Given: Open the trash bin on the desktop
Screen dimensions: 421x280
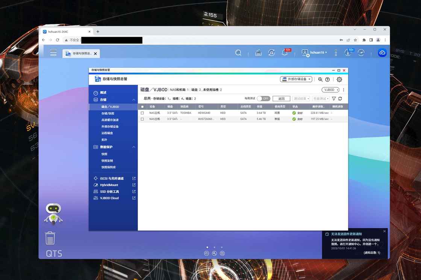Looking at the screenshot, I should [x=50, y=238].
